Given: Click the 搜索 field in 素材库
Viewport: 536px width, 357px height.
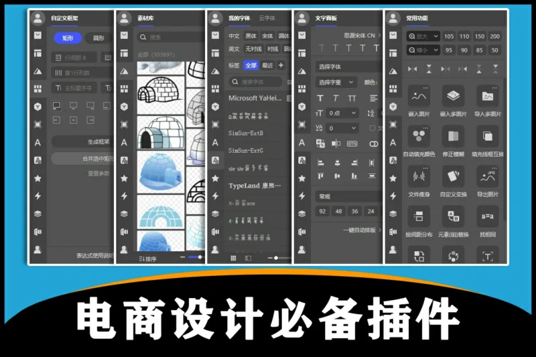Looking at the screenshot, I should [171, 38].
